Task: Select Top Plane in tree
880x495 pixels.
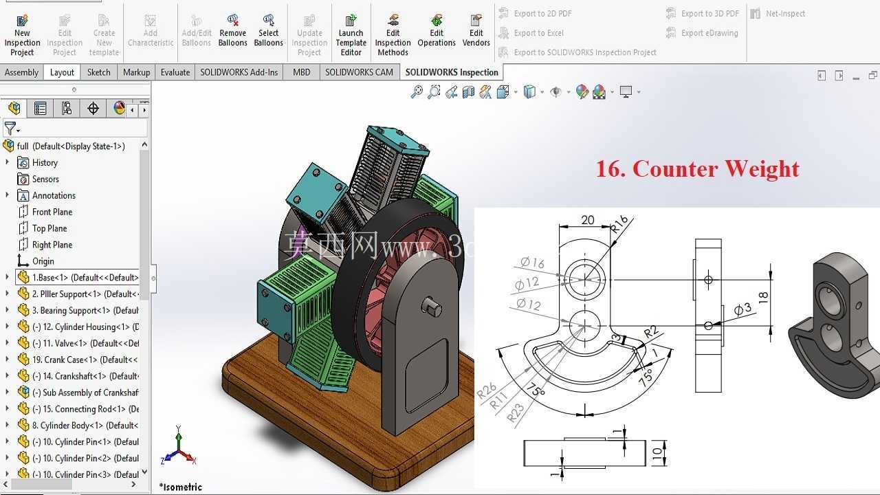Action: tap(43, 228)
